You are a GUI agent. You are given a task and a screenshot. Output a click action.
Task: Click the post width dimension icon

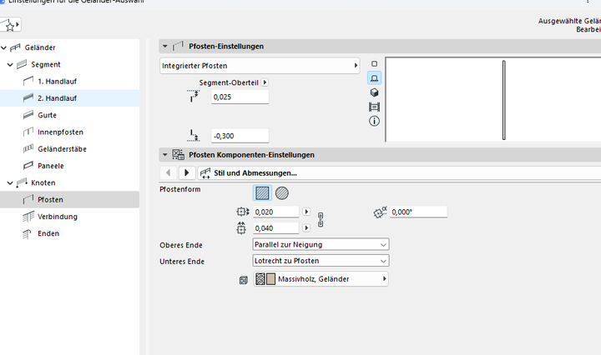(243, 212)
